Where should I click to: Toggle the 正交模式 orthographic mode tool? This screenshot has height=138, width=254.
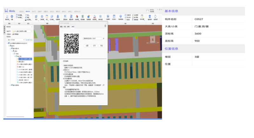coord(52,17)
